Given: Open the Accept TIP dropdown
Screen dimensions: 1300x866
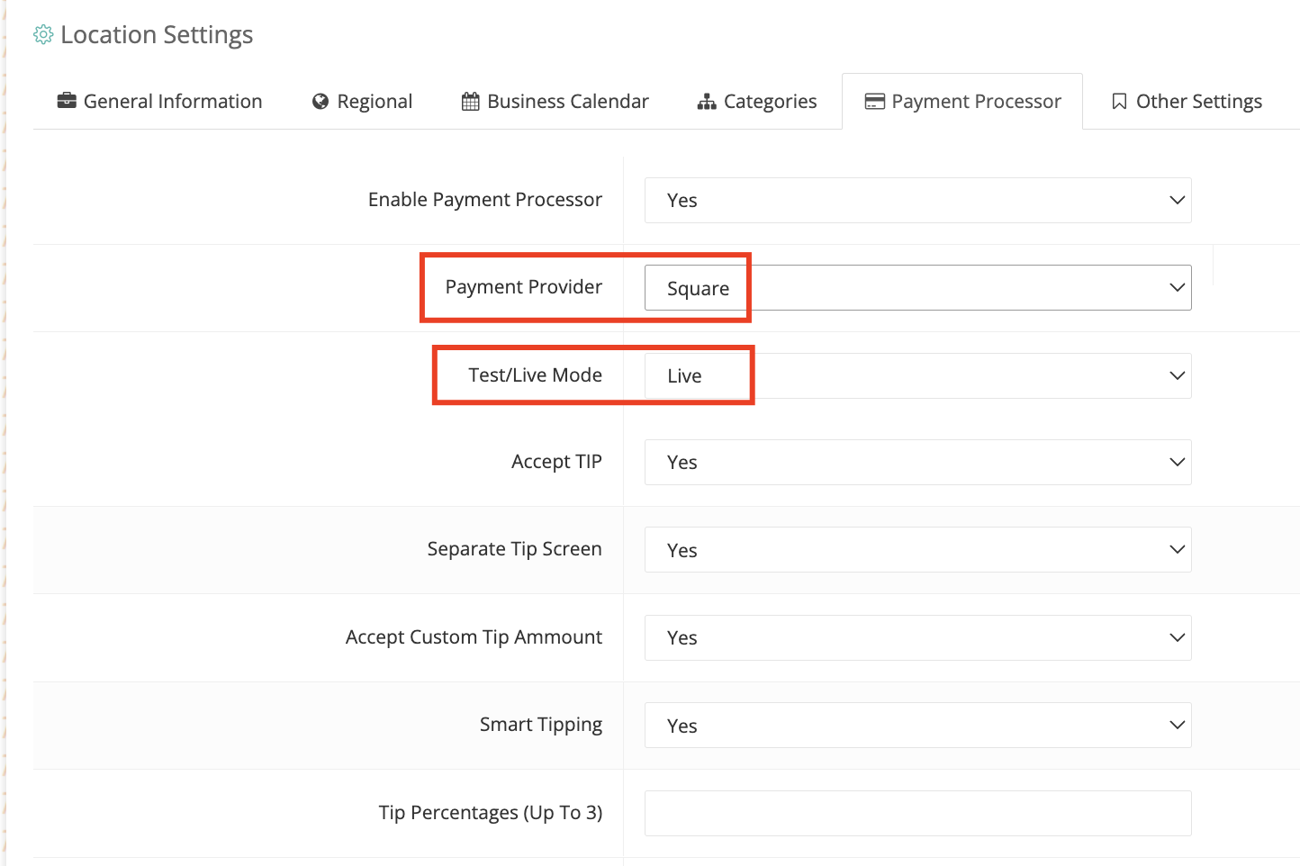Looking at the screenshot, I should click(918, 462).
